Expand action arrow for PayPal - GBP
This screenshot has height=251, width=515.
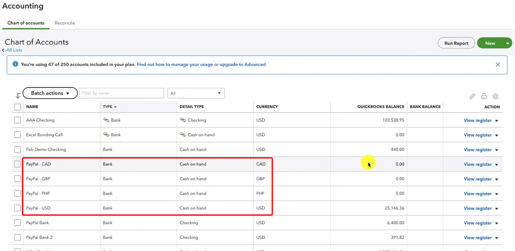(x=496, y=180)
